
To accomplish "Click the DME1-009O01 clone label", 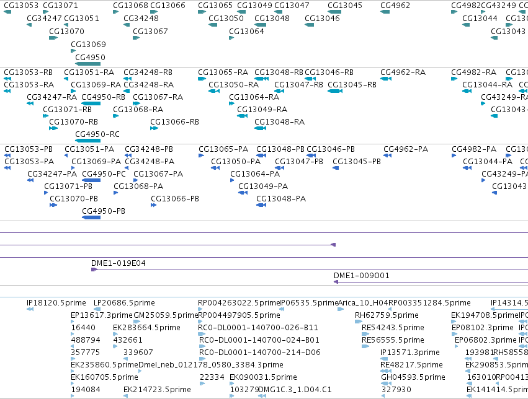I will pos(361,276).
